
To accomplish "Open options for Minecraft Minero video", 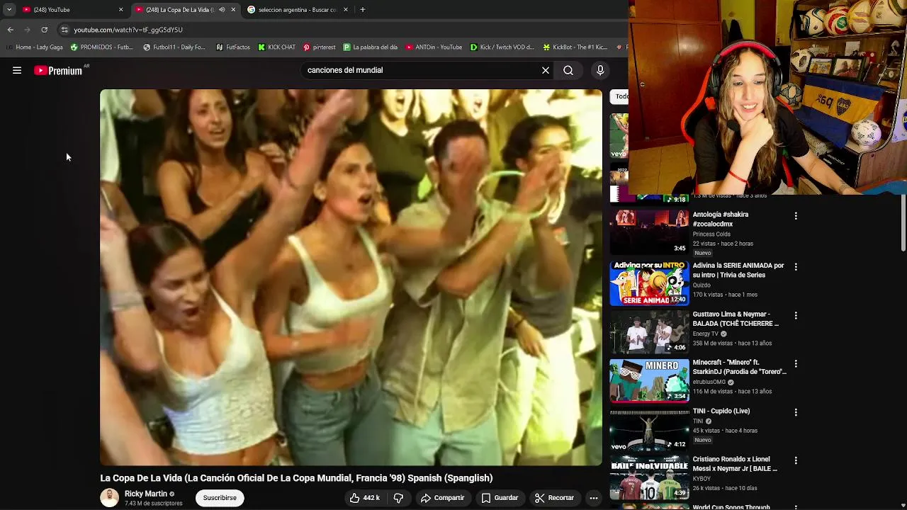I will 796,363.
